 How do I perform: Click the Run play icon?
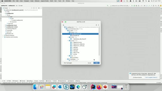(132, 6)
